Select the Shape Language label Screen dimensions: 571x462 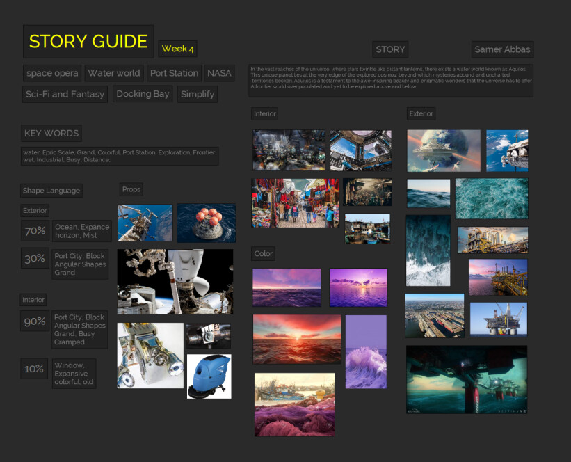(51, 191)
